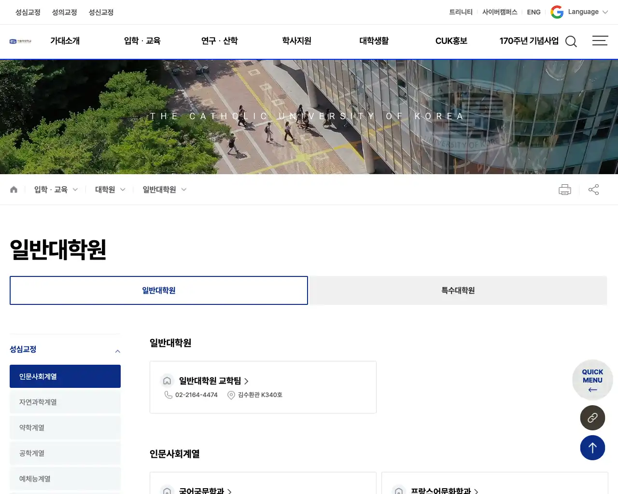
Task: Open the 국어국문학과 department link
Action: pos(205,490)
